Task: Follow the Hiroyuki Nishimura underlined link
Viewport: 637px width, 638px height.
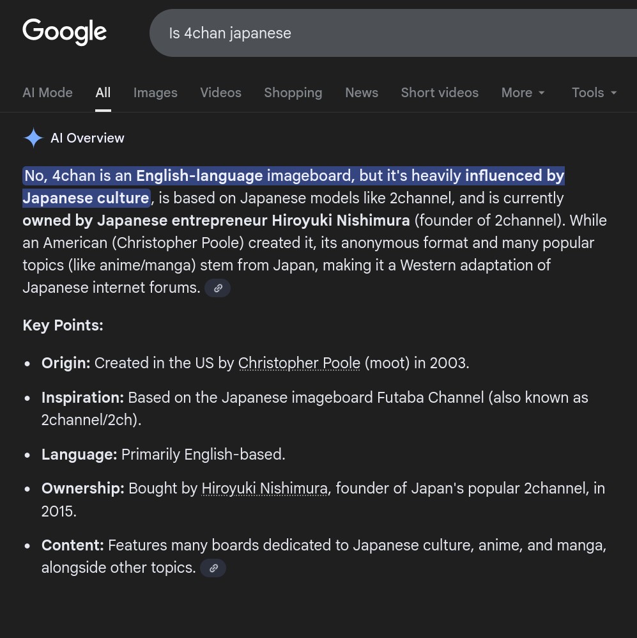Action: [x=265, y=488]
